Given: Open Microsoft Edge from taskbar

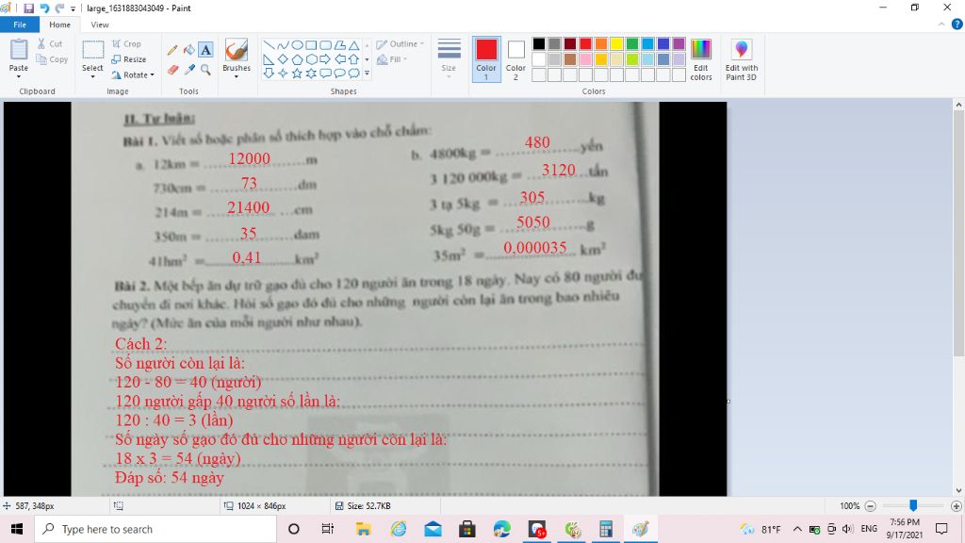Looking at the screenshot, I should [x=501, y=529].
